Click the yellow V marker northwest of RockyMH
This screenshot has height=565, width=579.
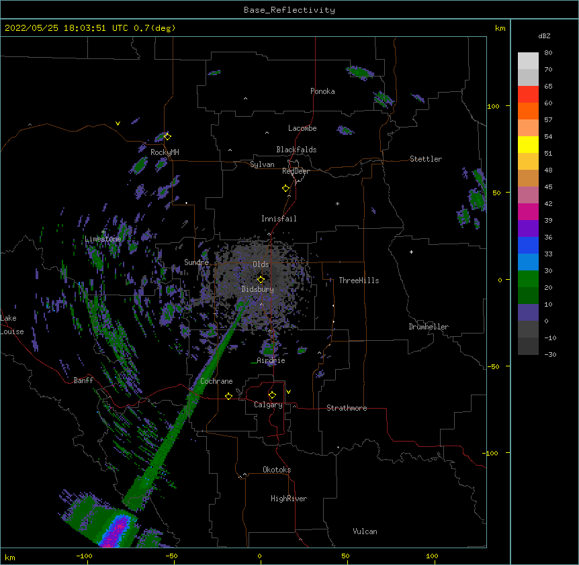pyautogui.click(x=118, y=123)
